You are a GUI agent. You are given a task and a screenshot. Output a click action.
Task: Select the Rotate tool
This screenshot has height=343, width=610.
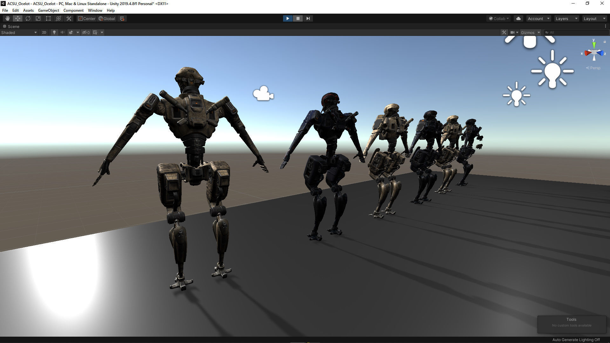[28, 18]
